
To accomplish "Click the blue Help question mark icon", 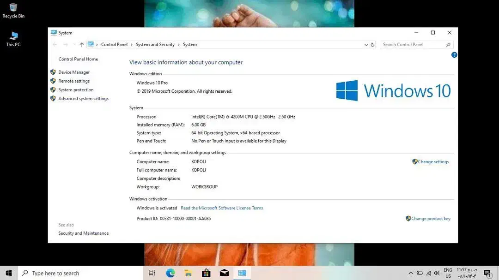I will [454, 55].
